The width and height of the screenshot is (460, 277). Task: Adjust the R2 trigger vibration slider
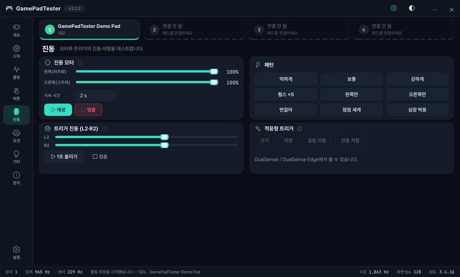[147, 145]
